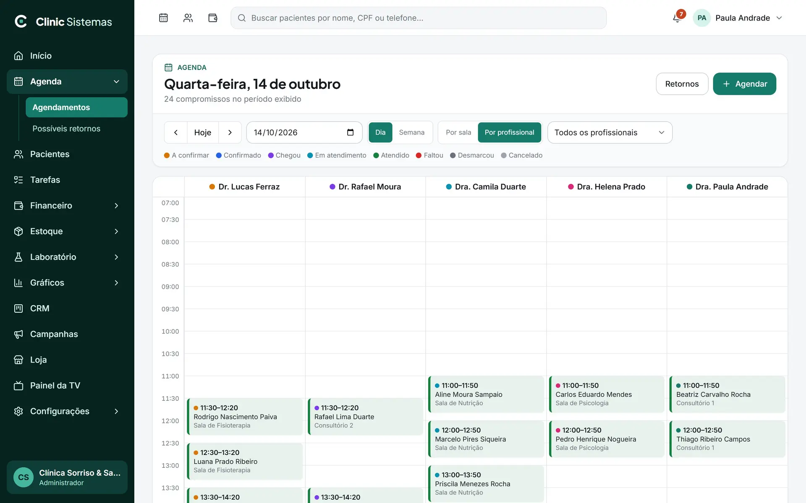
Task: Open the Clínica Sorriso & Sa... account card
Action: (x=67, y=477)
